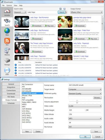The height and width of the screenshot is (140, 105).
Task: Play now the Poker Face video
Action: point(93,39)
